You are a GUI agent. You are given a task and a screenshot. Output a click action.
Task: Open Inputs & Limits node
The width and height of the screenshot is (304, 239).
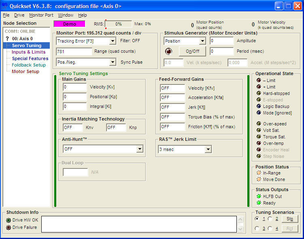tap(28, 52)
